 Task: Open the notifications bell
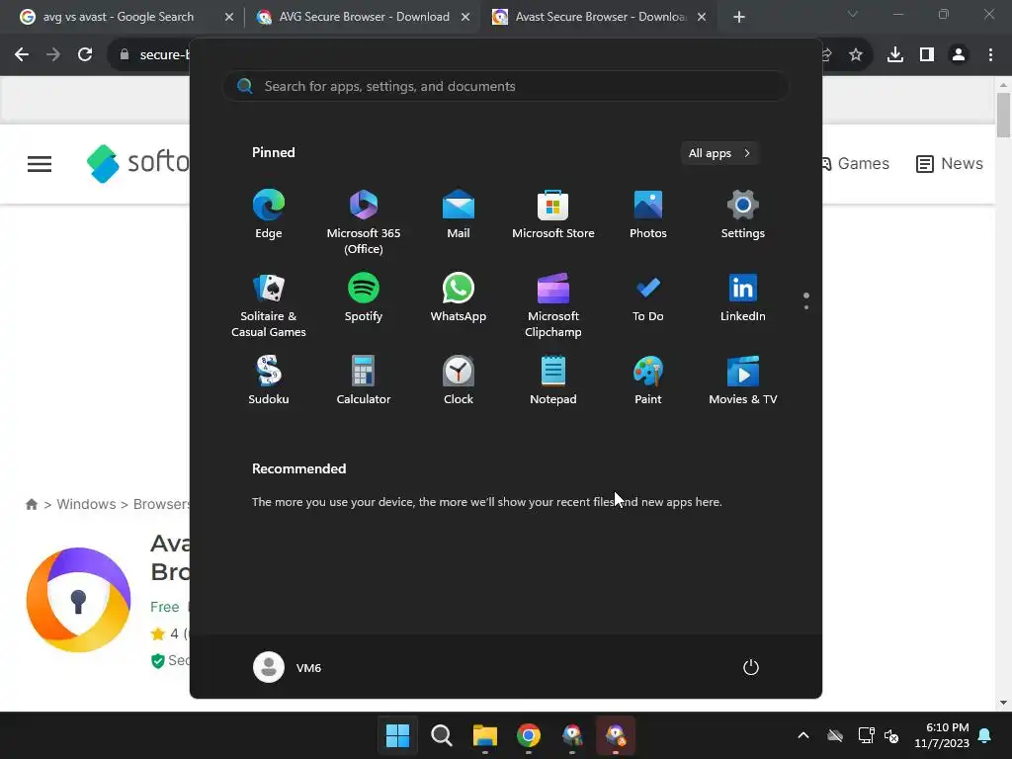[984, 735]
